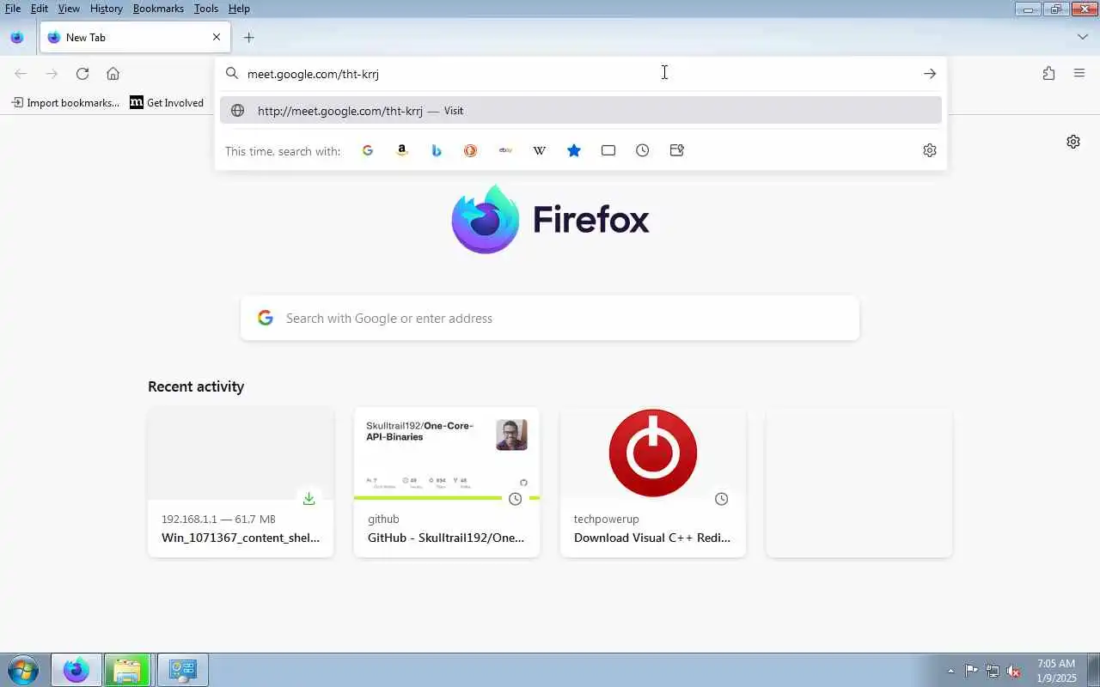Open Windows Explorer from the taskbar
The image size is (1100, 687).
pos(128,670)
